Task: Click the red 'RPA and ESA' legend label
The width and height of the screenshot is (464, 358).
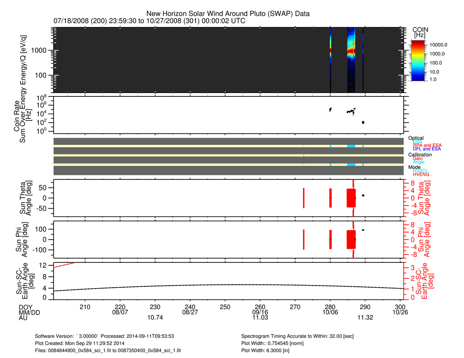Action: pos(427,145)
